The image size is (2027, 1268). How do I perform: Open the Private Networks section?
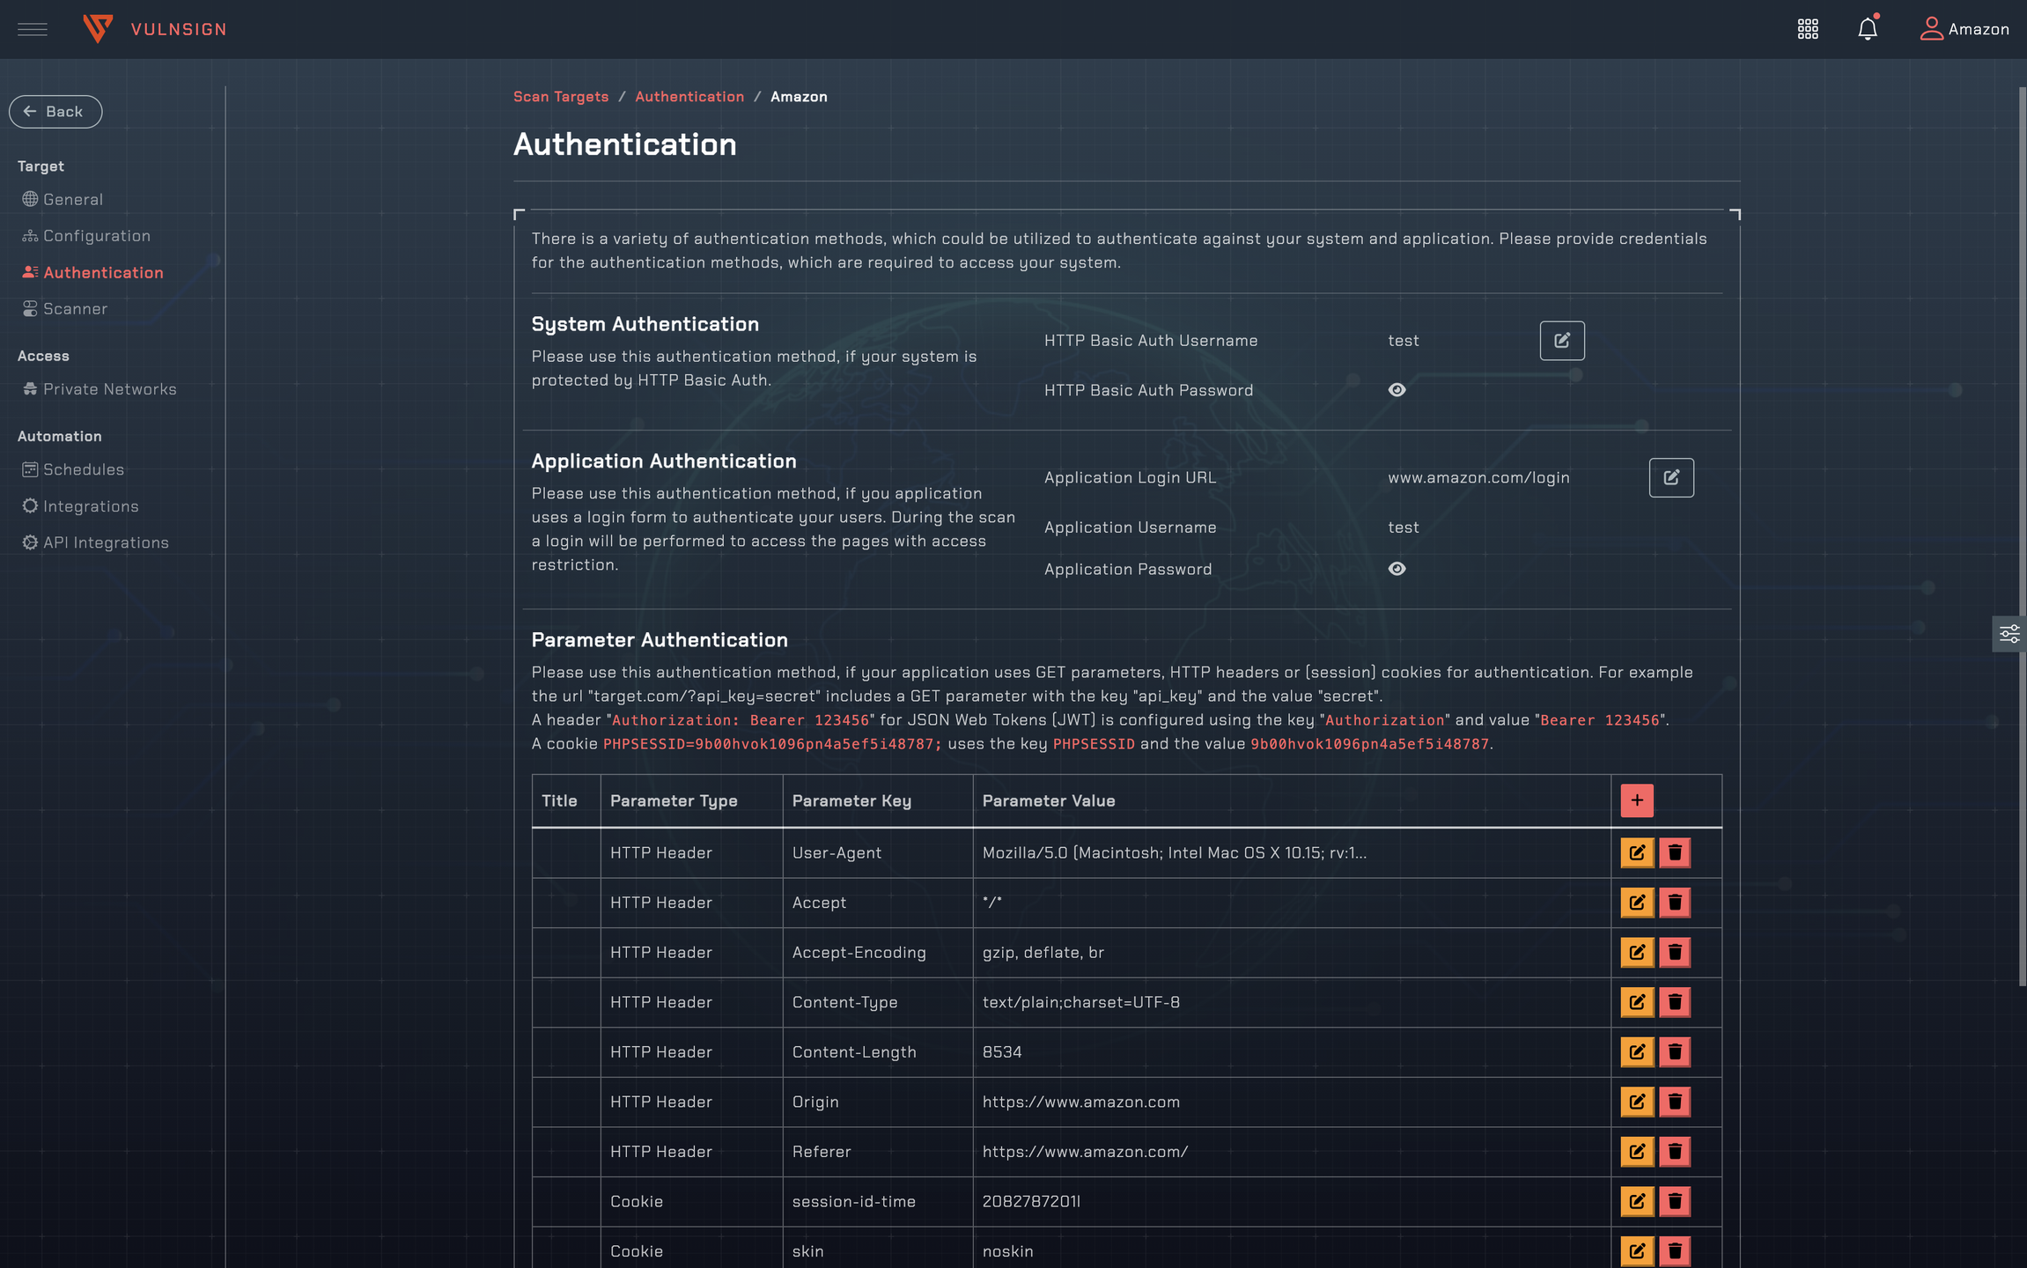click(109, 389)
